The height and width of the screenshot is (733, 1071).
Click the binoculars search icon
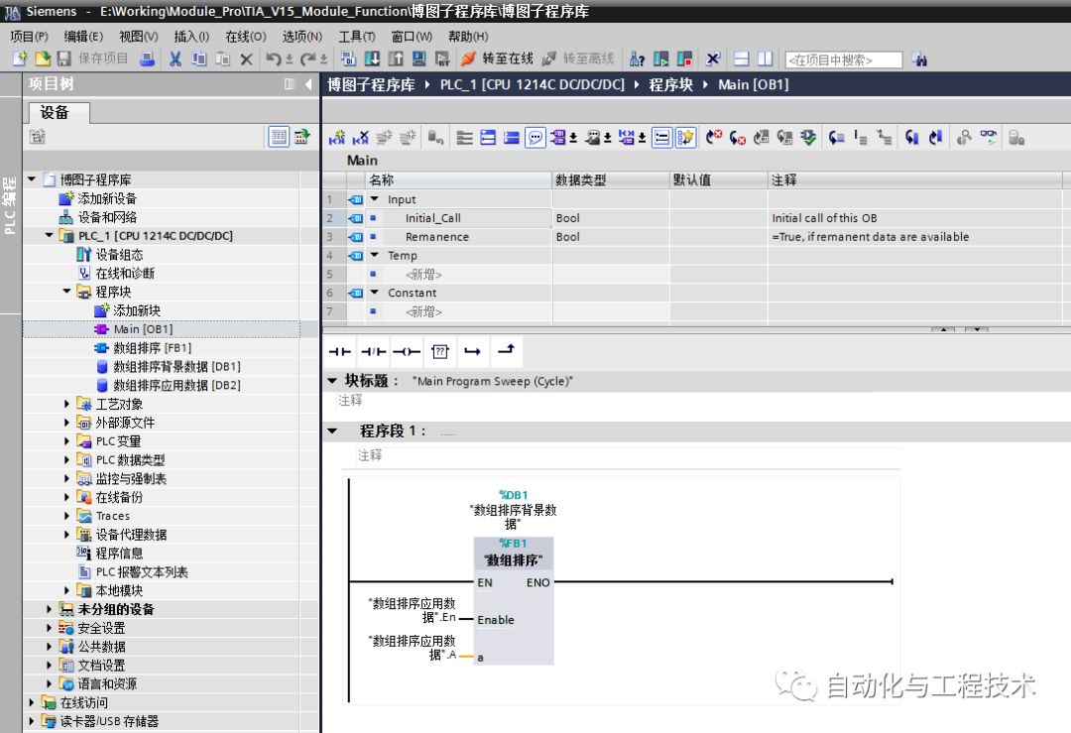[x=919, y=60]
